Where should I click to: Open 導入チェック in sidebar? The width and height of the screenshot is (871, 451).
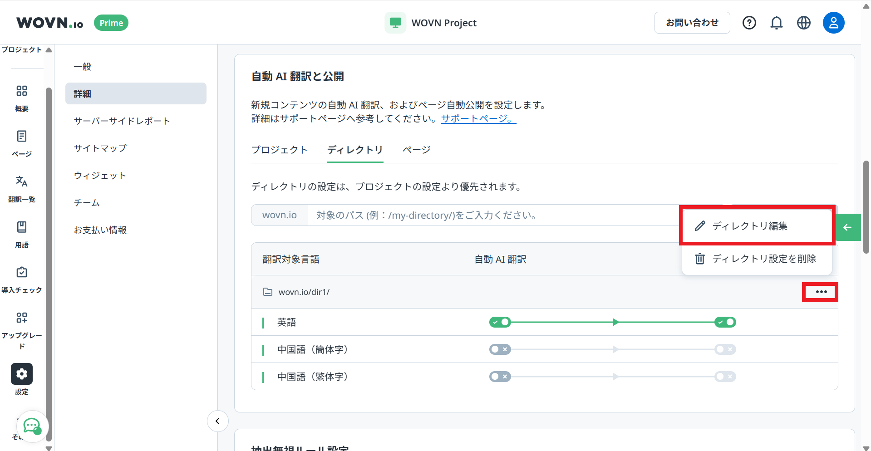click(22, 279)
